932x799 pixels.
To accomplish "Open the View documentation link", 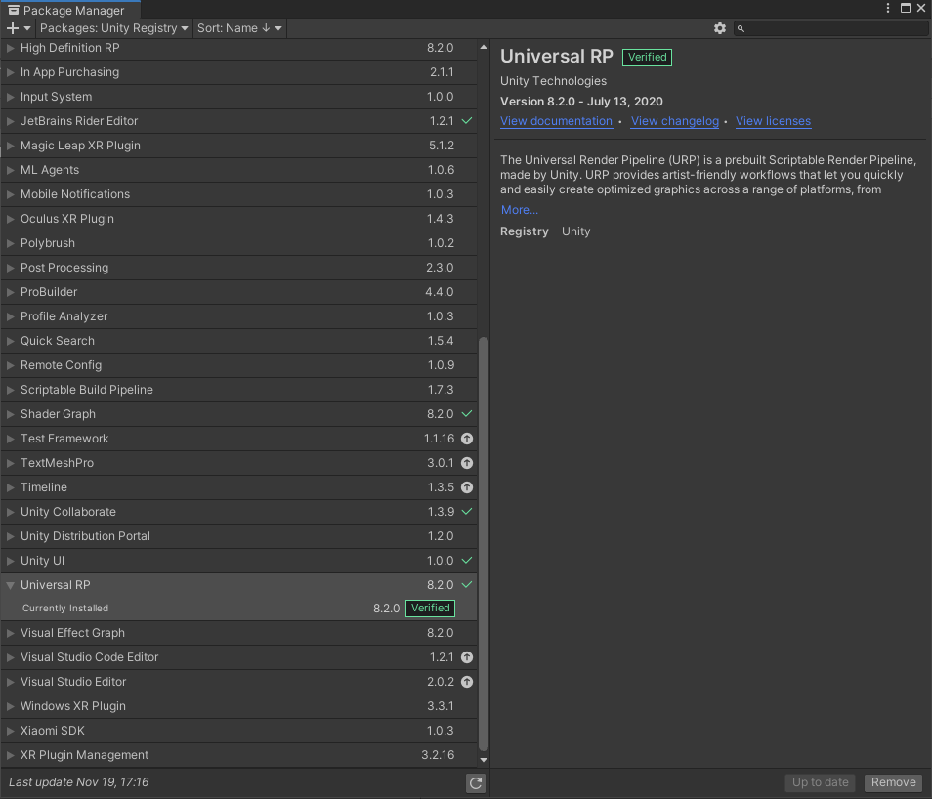I will [x=556, y=121].
